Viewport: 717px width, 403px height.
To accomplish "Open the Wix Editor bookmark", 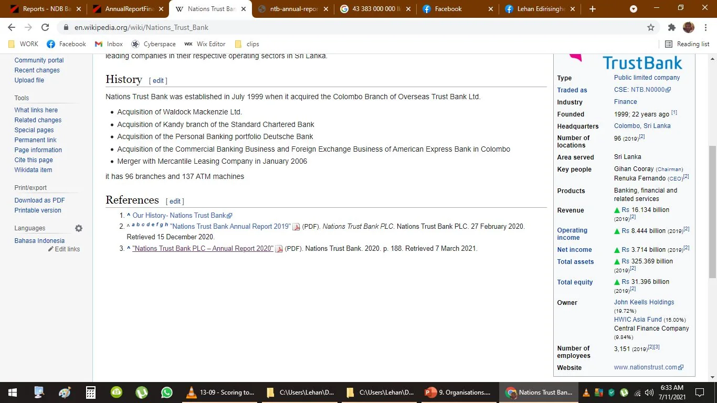I will coord(205,44).
